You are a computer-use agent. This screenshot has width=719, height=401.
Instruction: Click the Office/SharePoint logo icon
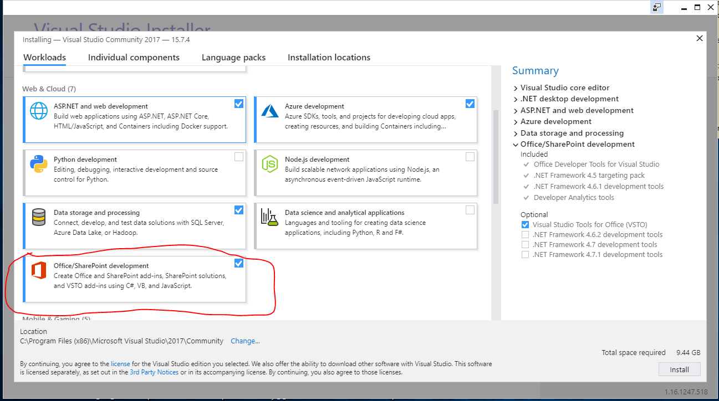39,270
